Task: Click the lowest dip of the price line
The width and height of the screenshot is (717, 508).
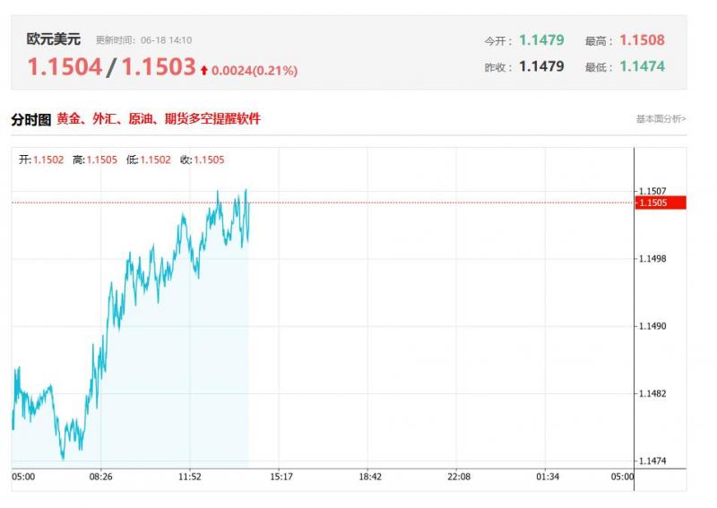Action: [x=63, y=458]
